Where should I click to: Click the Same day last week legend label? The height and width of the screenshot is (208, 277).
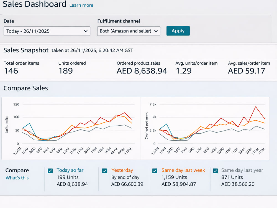coord(183,170)
